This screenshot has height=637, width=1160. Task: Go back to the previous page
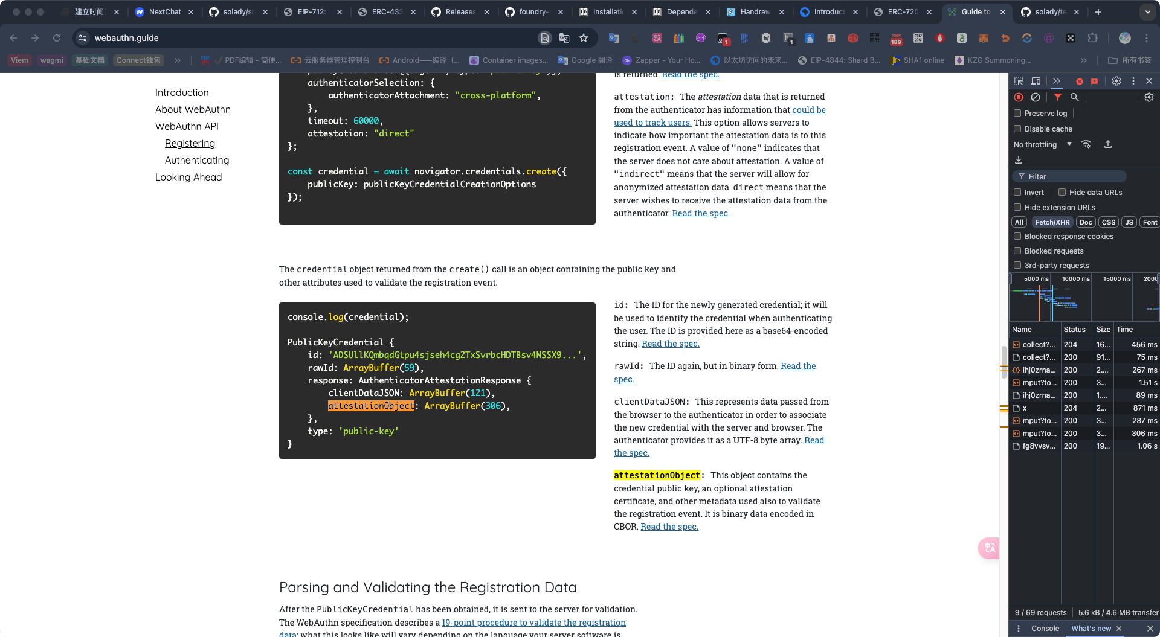pos(13,38)
